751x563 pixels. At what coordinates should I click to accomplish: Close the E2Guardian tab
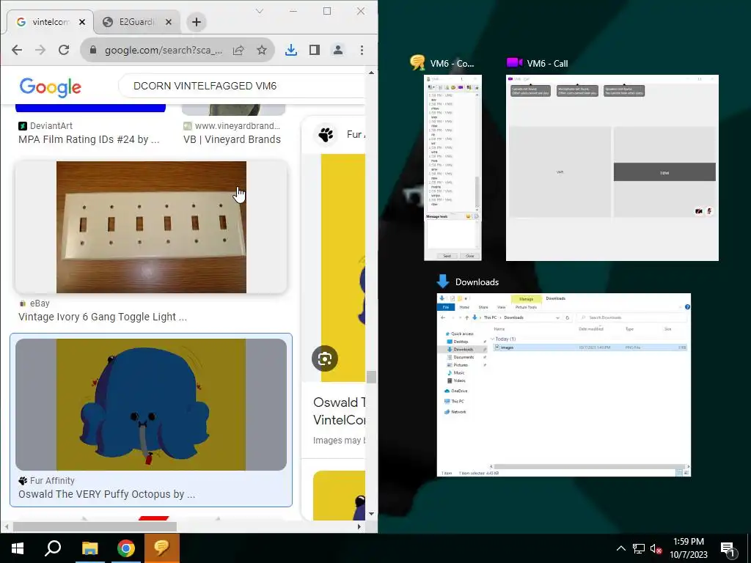[x=168, y=22]
